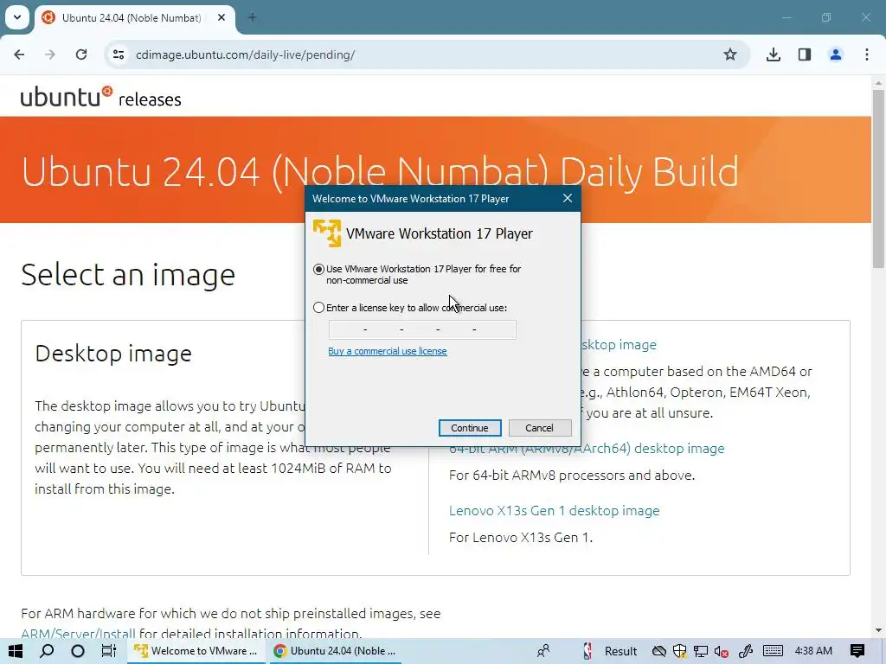The height and width of the screenshot is (664, 886).
Task: Open 64-bit ARM (ARMv8/AArch64) desktop image link
Action: click(587, 449)
